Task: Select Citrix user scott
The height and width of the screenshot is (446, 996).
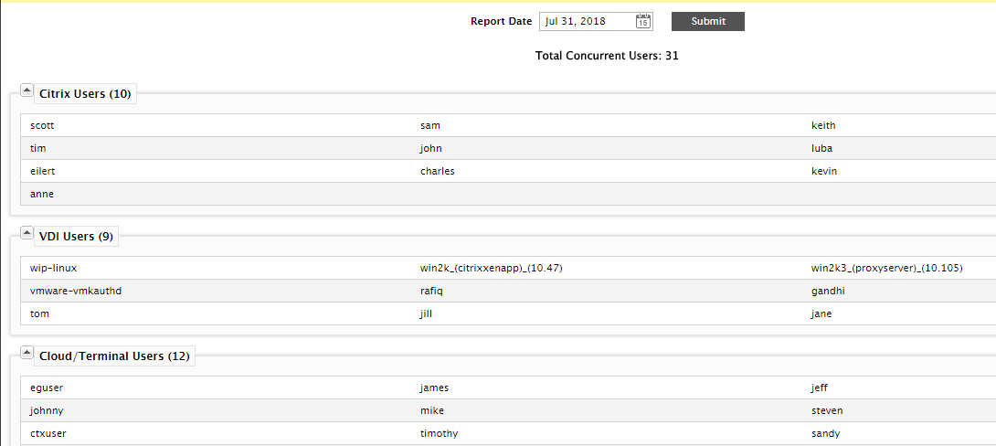Action: [x=42, y=126]
